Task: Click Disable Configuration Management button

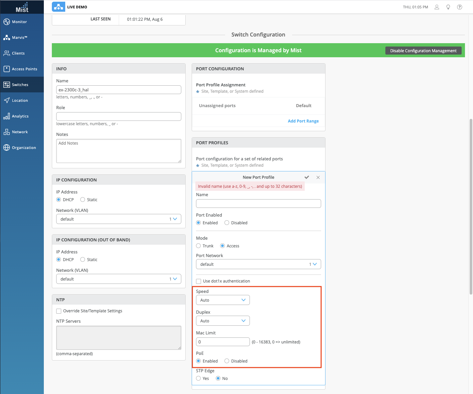Action: pos(423,51)
